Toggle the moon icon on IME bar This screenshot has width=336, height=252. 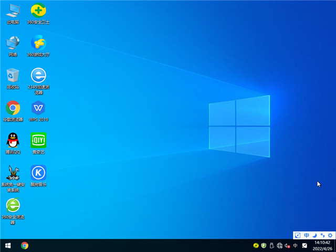[x=314, y=235]
